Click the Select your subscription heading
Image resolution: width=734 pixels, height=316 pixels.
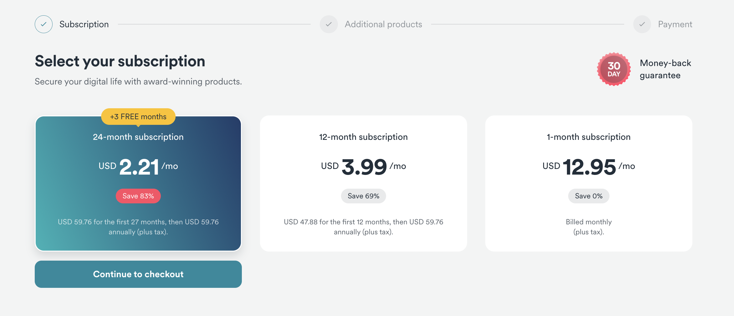[x=120, y=61]
